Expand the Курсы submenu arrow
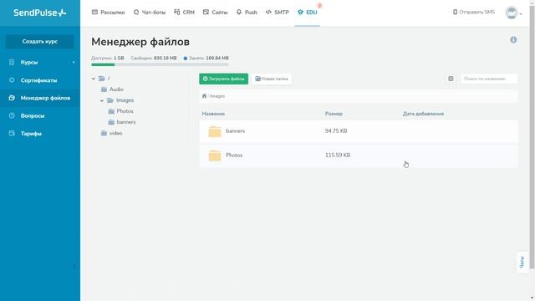Screen dimensions: 535x301 [74, 63]
